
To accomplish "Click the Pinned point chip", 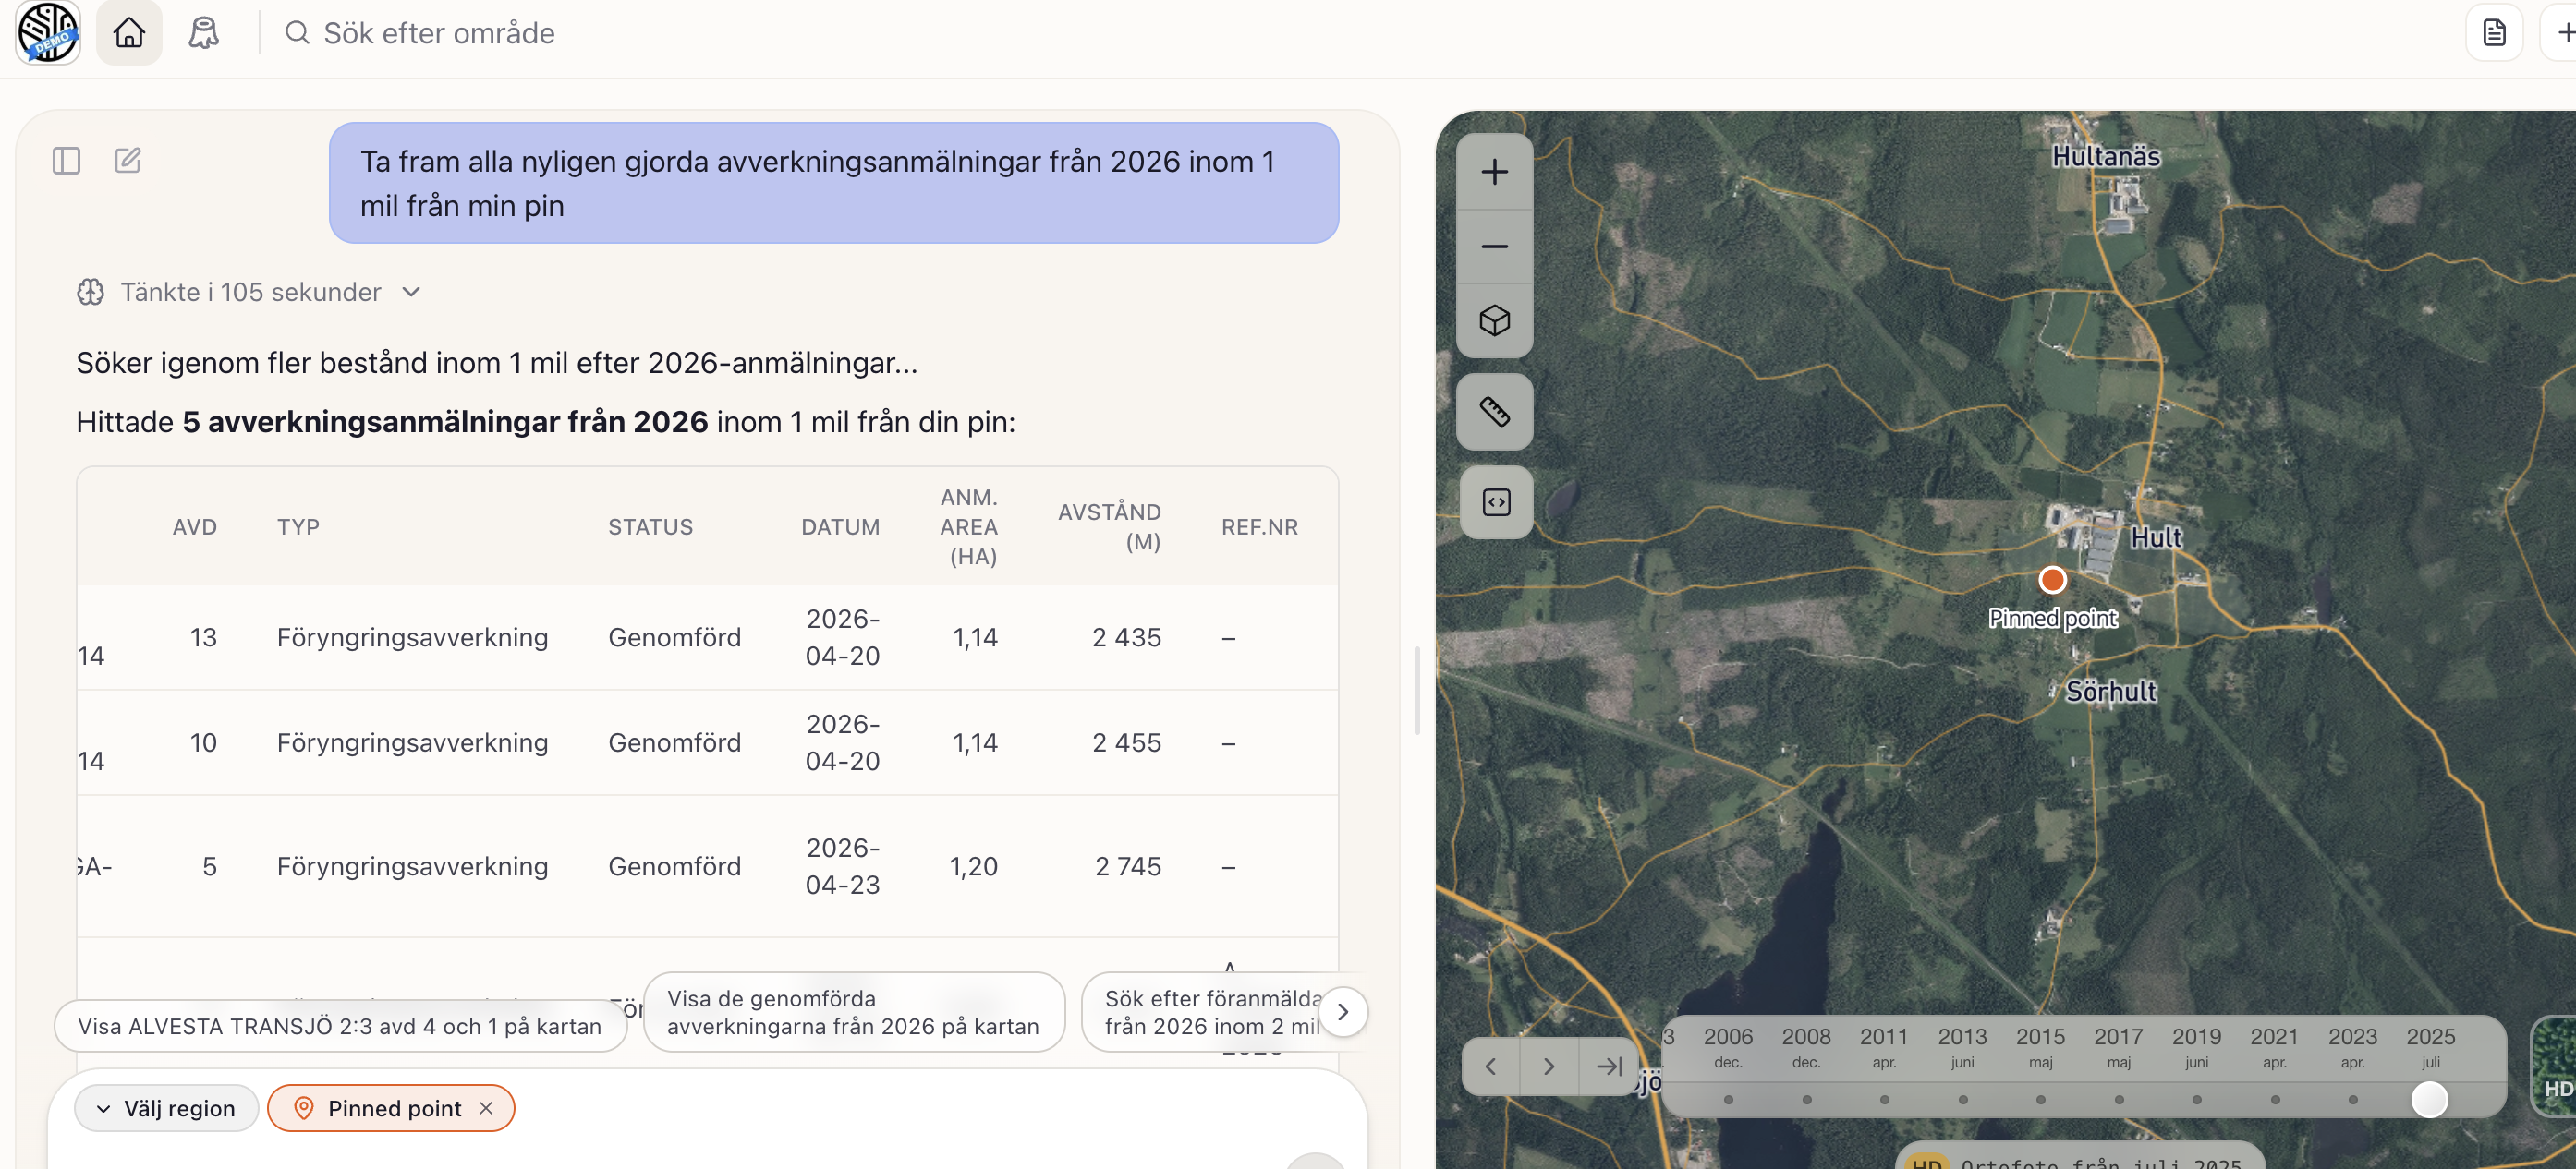I will [391, 1108].
